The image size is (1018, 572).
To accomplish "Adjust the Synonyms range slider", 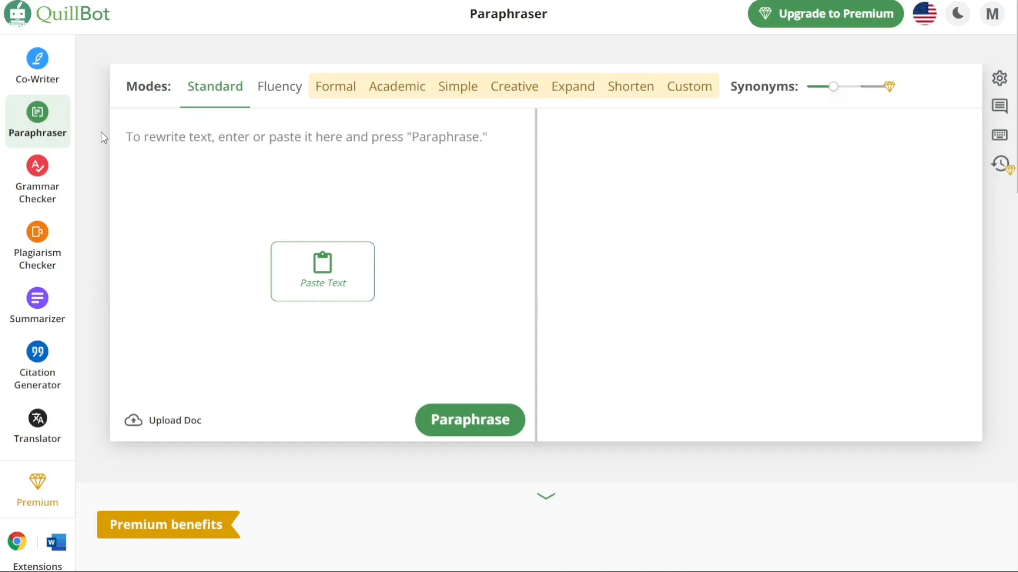I will tap(833, 86).
